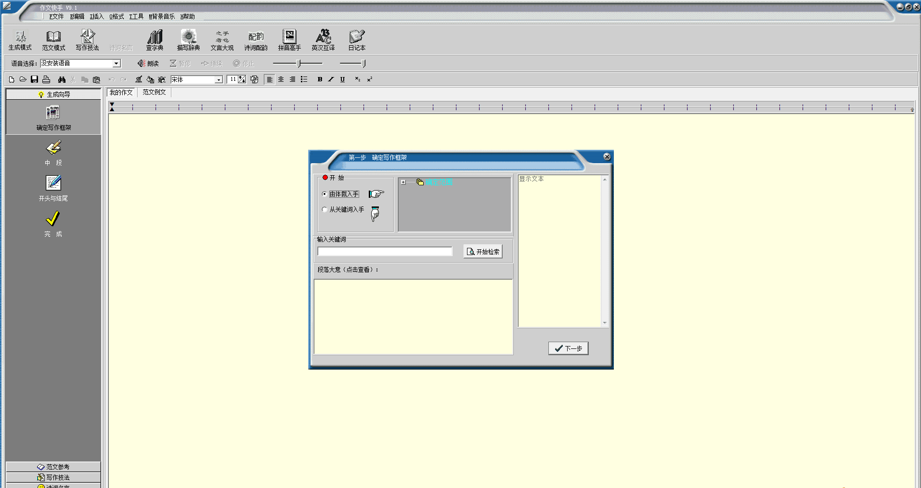
Task: Switch to 范文模式 in the toolbar
Action: (53, 40)
